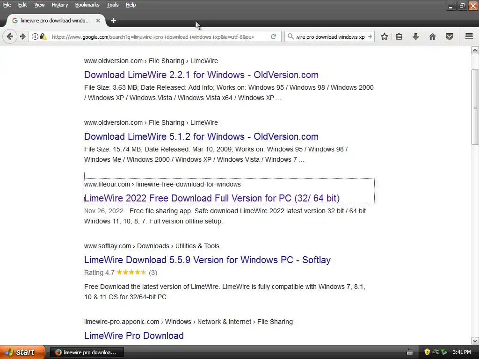Open the Edit menu

pos(22,5)
